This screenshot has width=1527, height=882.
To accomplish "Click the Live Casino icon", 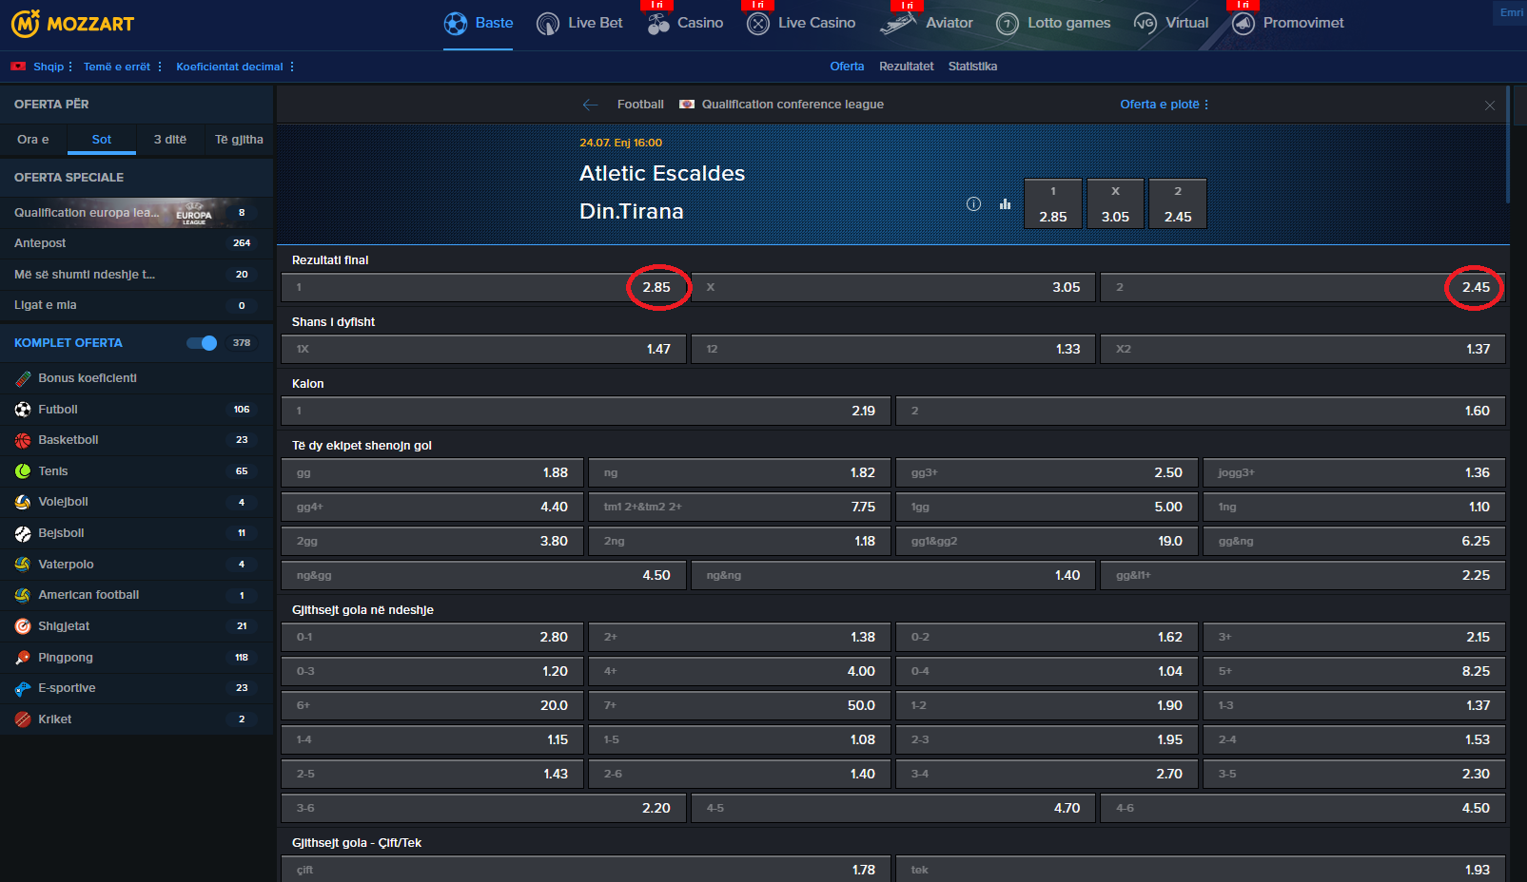I will pyautogui.click(x=758, y=24).
